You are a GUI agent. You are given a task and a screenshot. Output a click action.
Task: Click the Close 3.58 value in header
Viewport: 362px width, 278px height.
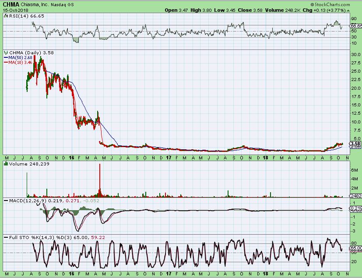pos(250,11)
